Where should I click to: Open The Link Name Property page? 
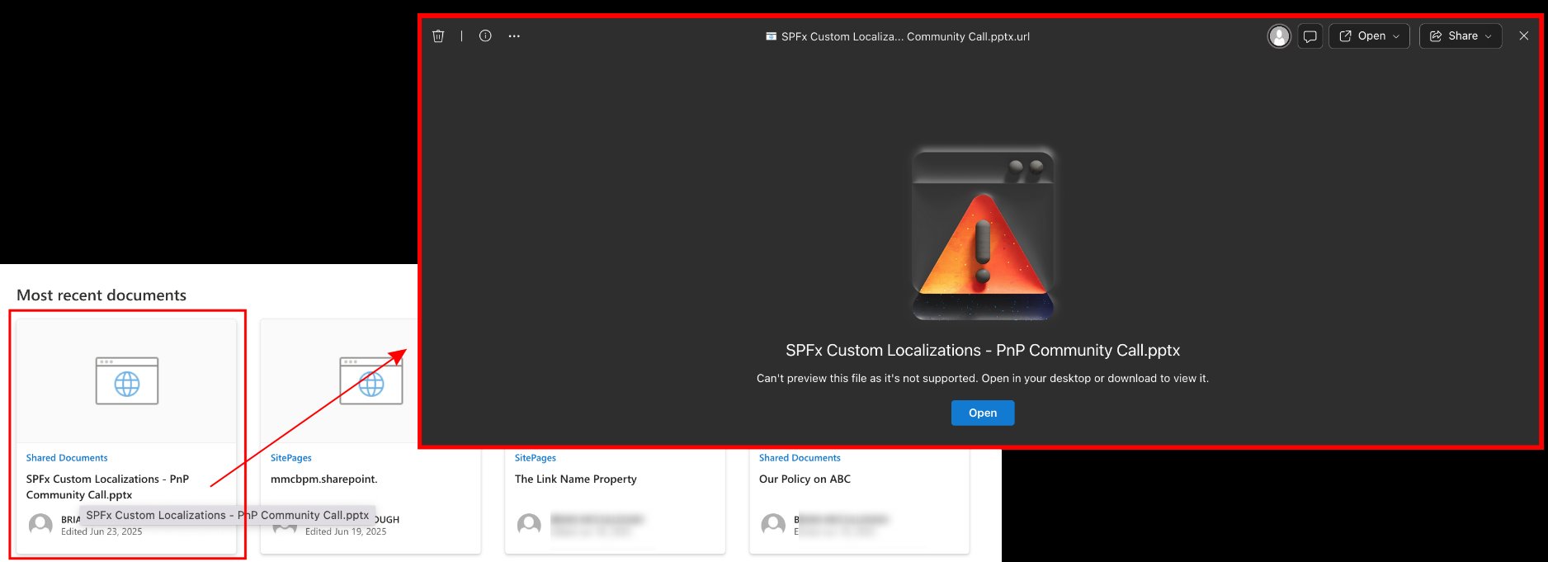[576, 479]
